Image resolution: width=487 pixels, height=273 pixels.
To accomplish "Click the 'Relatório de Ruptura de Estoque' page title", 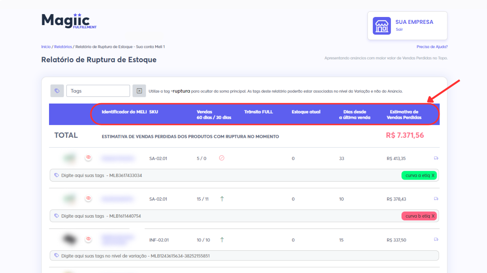I will coord(99,60).
